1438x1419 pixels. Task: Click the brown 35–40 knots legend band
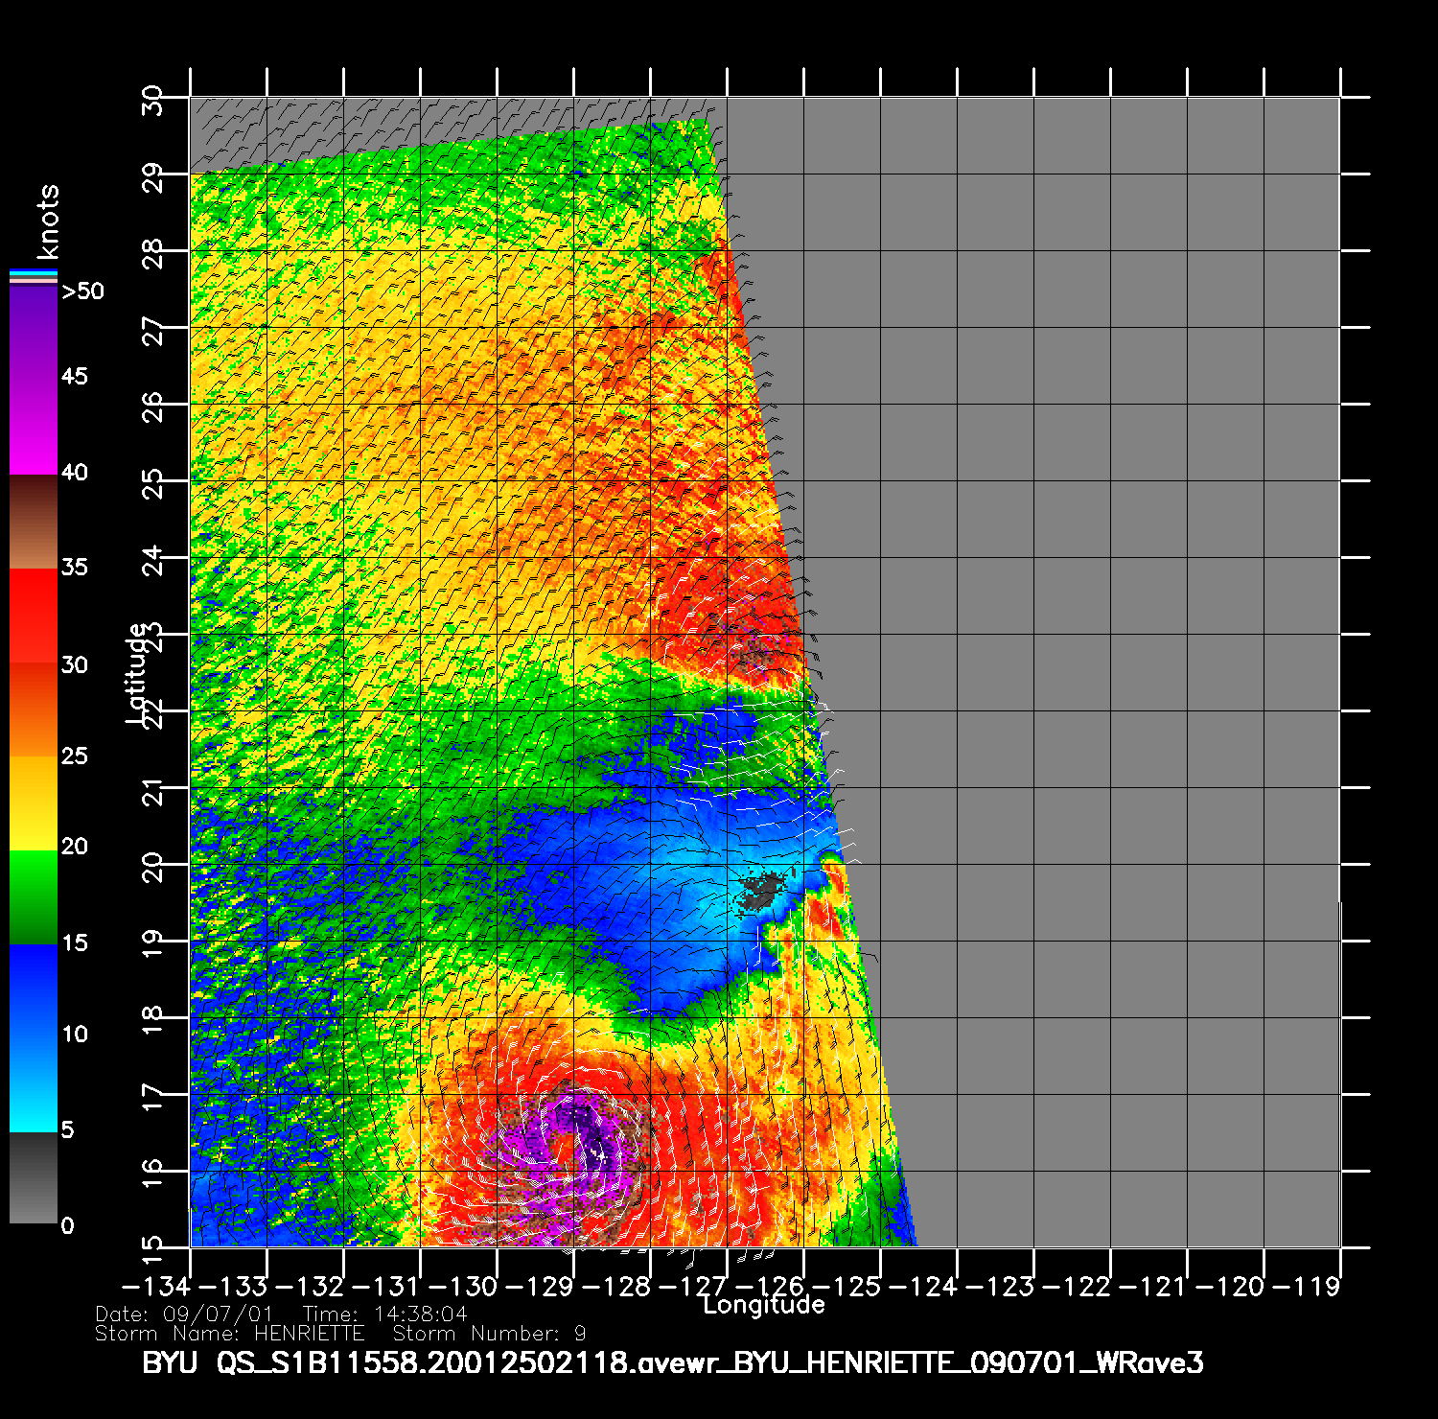34,522
